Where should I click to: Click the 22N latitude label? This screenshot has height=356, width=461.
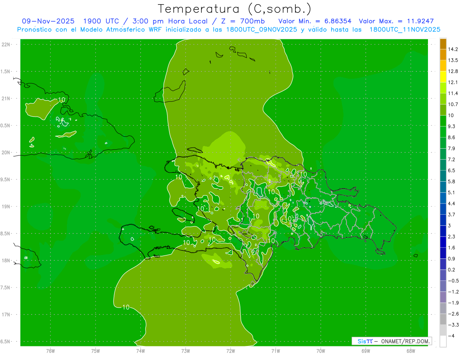tap(6, 45)
